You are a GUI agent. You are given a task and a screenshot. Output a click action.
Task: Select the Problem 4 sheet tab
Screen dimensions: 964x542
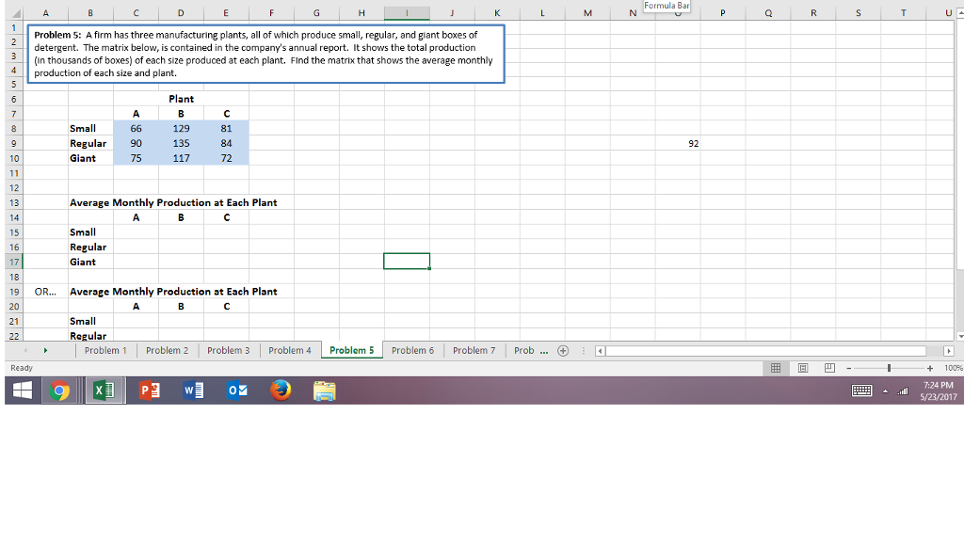(290, 350)
